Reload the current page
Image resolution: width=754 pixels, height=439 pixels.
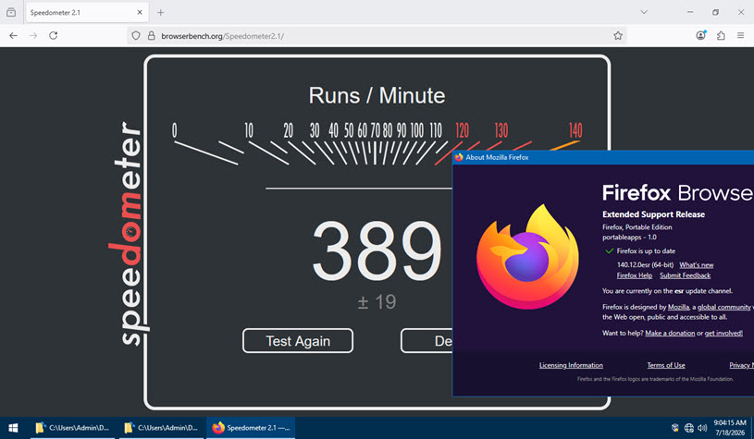click(x=54, y=35)
